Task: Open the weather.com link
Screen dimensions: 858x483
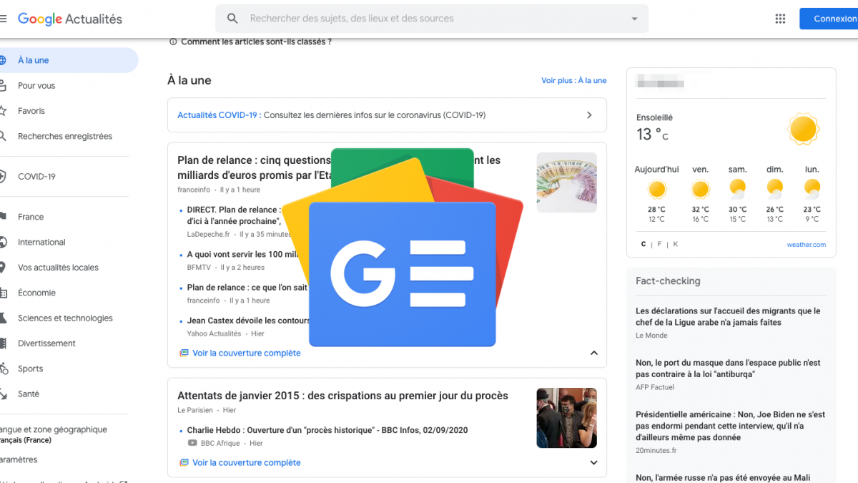Action: point(806,245)
